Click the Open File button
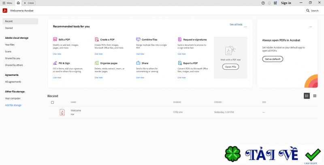This screenshot has width=324, height=165. coord(230,67)
